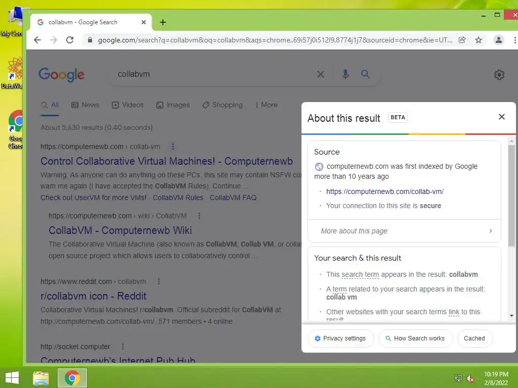View the Cached version
Viewport: 518px width, 388px height.
[474, 338]
